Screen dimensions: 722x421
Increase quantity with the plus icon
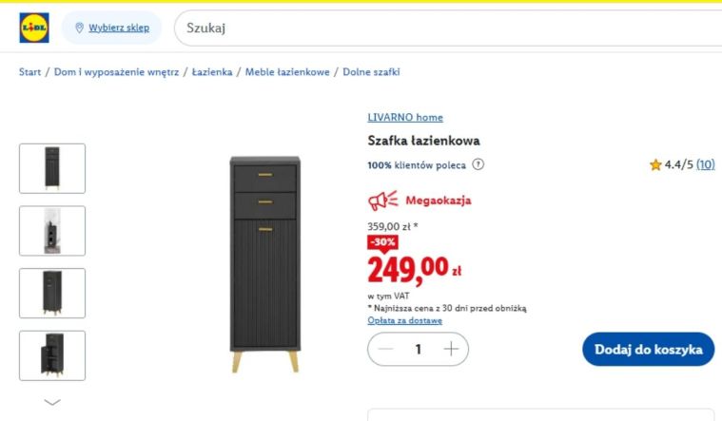[x=451, y=349]
